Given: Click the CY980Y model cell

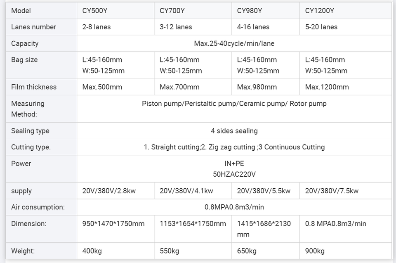Looking at the screenshot, I should pyautogui.click(x=249, y=10).
